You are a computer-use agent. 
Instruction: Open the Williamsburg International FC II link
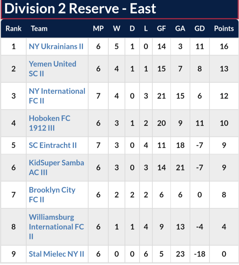56,227
